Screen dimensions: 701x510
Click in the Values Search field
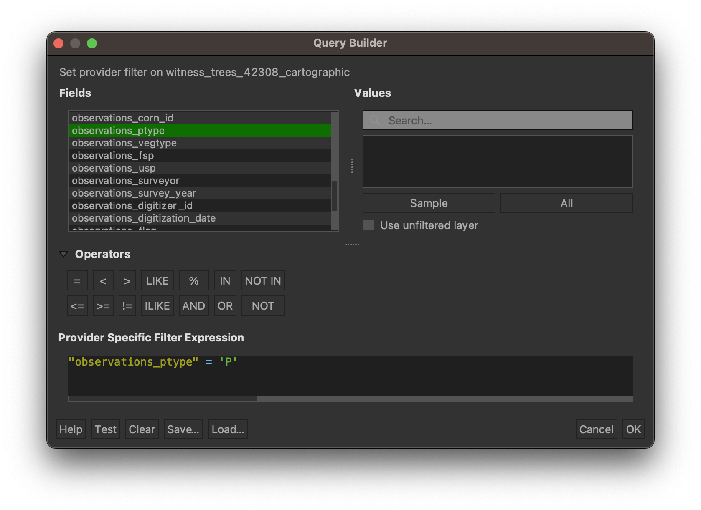(x=498, y=121)
